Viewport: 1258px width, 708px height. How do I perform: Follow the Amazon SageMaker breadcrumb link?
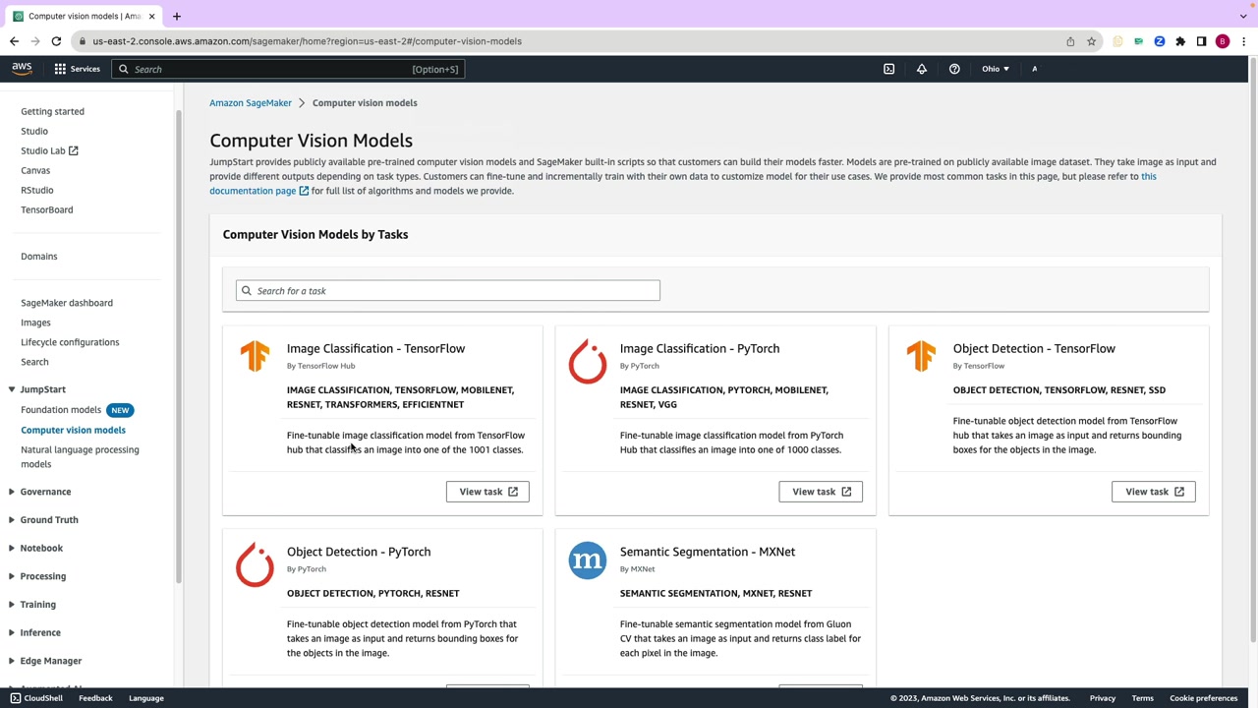(251, 103)
